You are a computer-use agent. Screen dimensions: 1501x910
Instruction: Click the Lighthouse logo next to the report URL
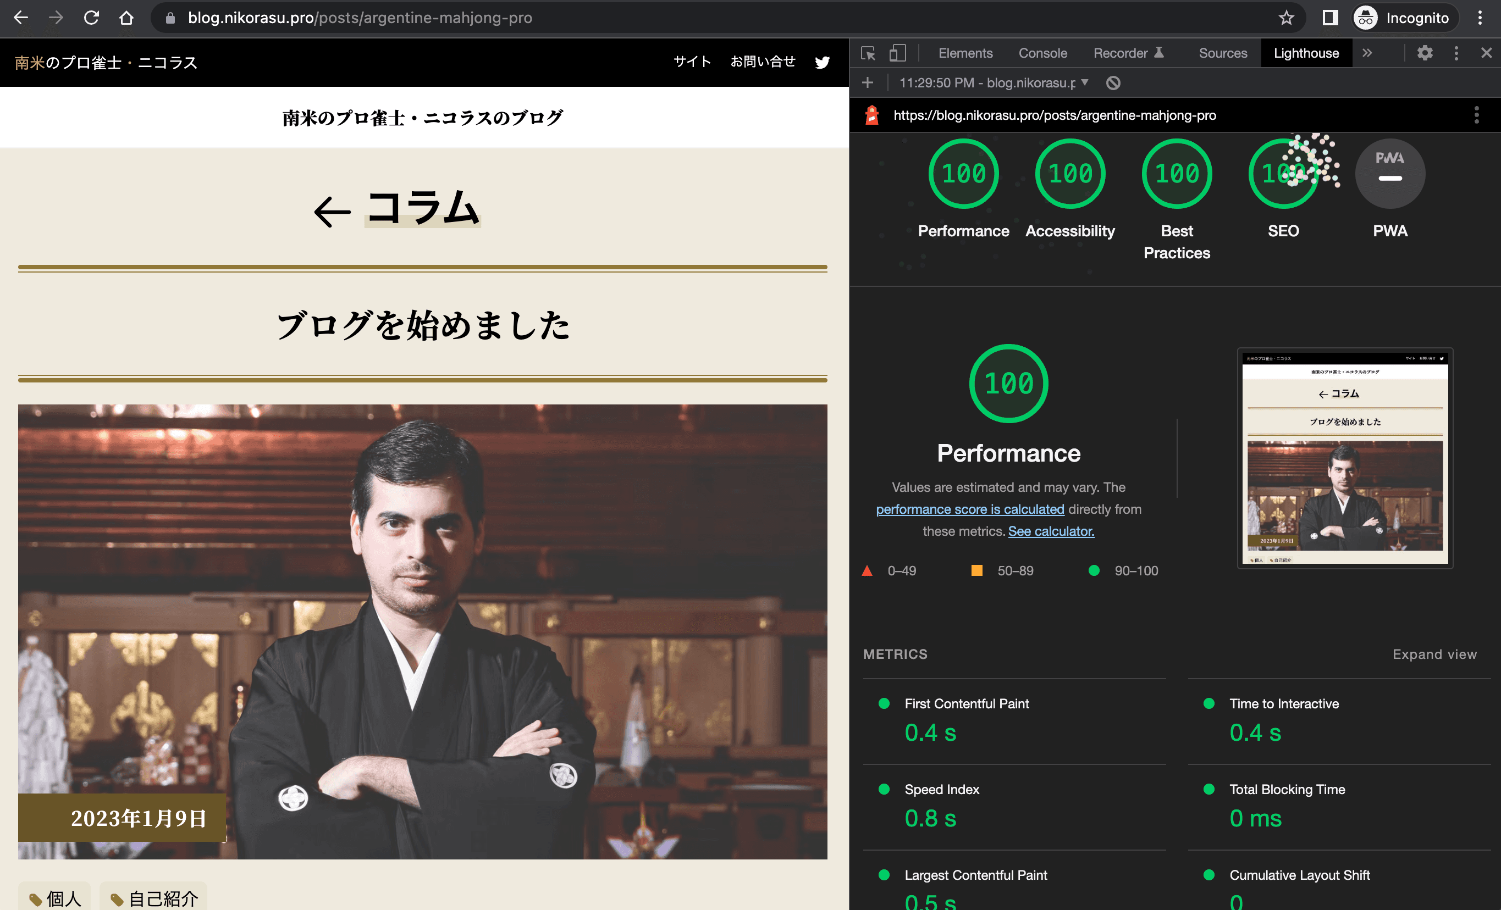click(873, 115)
